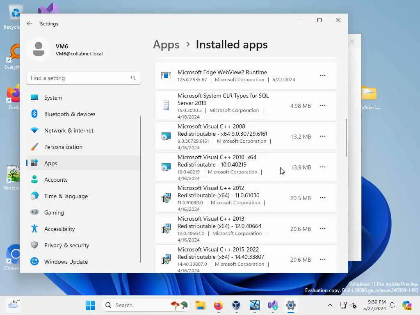Go to Network & internet settings
Viewport: 420px width, 315px height.
(x=83, y=130)
